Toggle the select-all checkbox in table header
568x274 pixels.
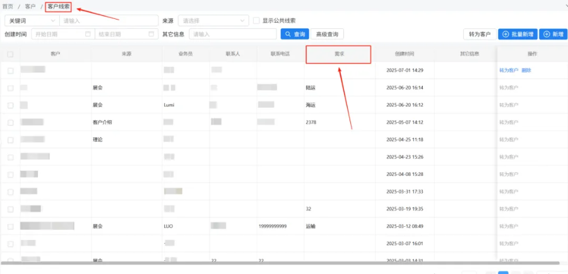click(x=11, y=54)
